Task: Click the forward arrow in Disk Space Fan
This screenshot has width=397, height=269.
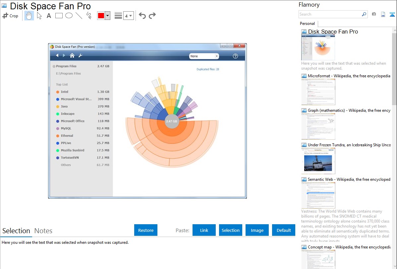Action: click(x=64, y=55)
